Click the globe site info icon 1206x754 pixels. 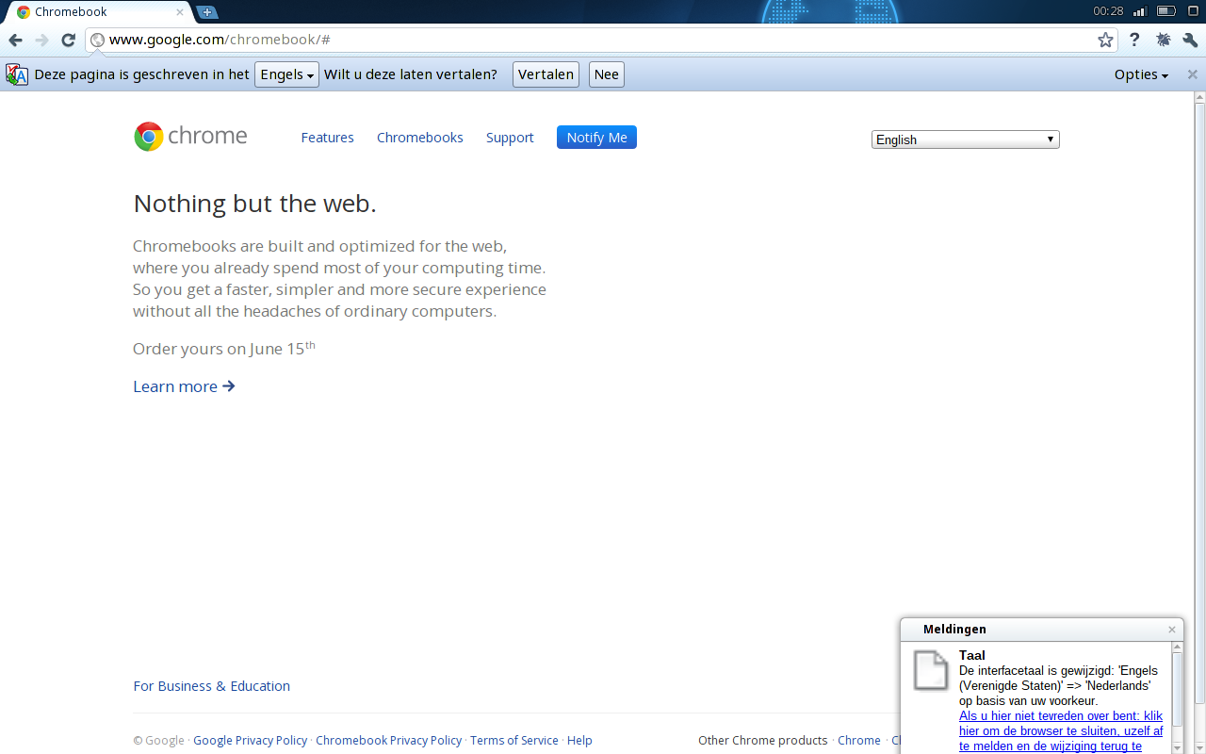pyautogui.click(x=97, y=40)
